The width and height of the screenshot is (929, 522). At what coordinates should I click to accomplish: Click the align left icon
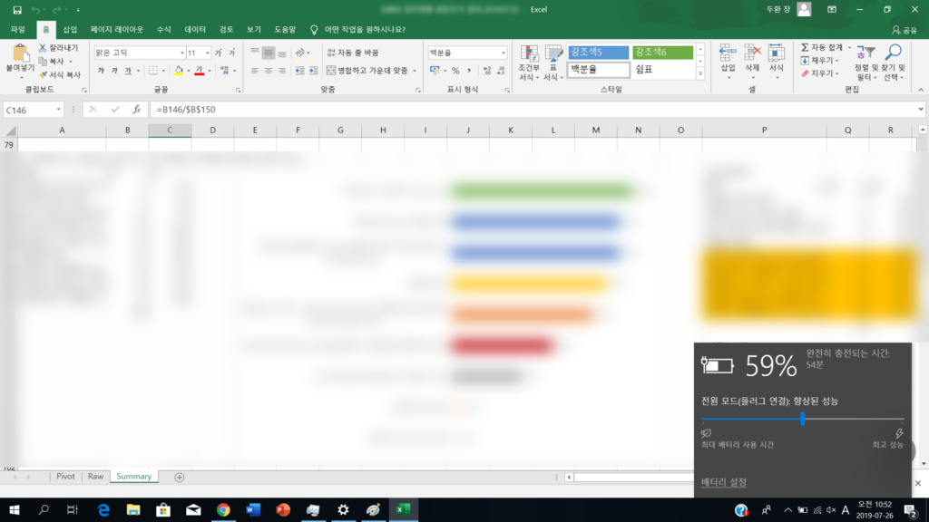click(255, 71)
